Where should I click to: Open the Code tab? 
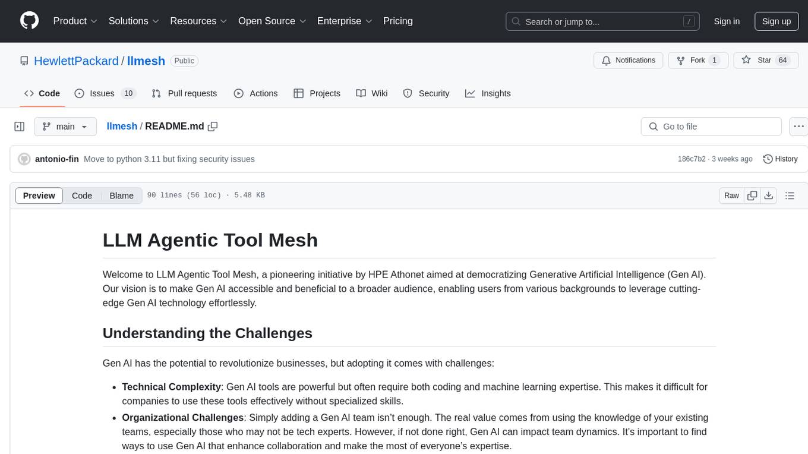[42, 93]
